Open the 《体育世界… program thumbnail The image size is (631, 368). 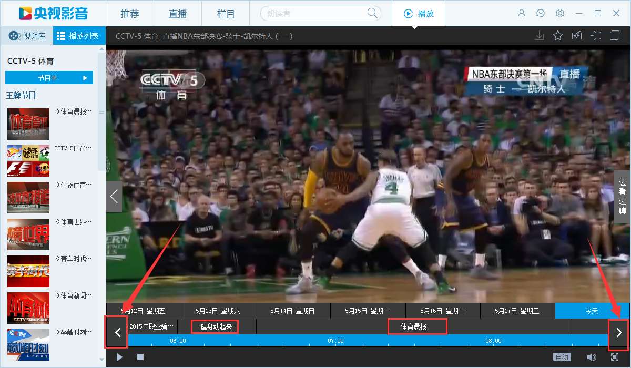(28, 234)
